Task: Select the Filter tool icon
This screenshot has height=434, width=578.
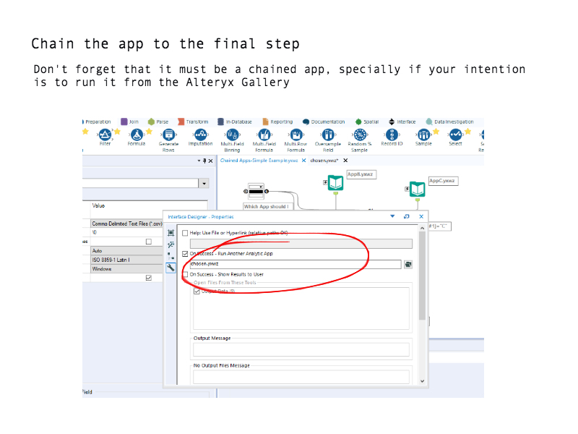Action: pos(105,135)
